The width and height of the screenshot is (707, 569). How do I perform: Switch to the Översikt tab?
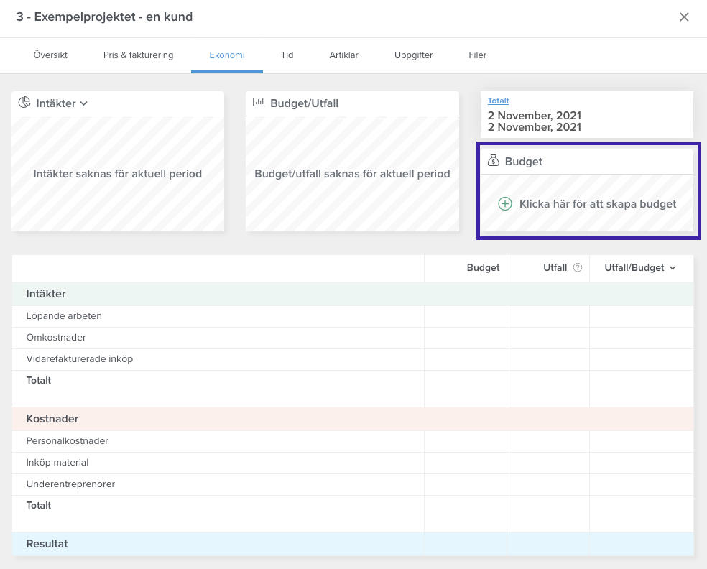(x=50, y=55)
